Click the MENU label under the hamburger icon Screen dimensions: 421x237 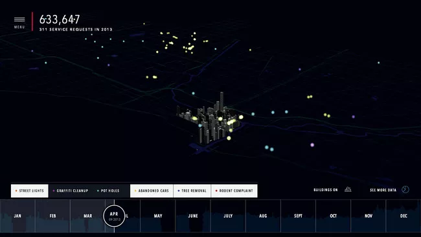pyautogui.click(x=19, y=27)
